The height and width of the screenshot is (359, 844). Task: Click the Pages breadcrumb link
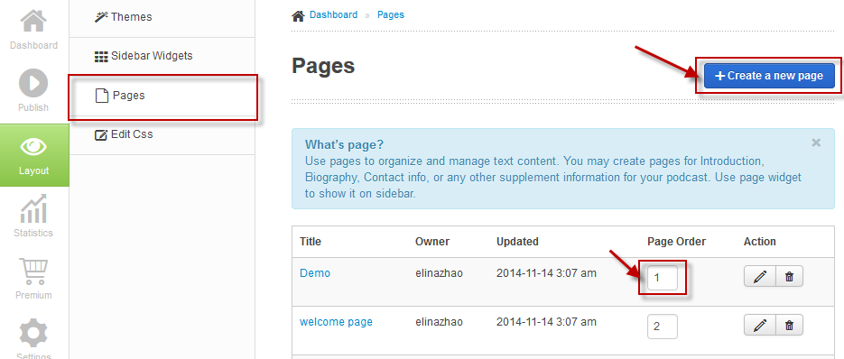(x=391, y=15)
